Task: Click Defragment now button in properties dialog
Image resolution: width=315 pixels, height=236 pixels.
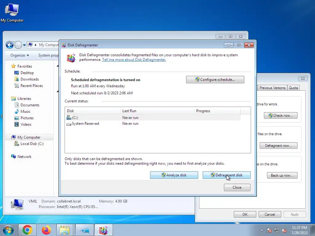Action: [278, 145]
